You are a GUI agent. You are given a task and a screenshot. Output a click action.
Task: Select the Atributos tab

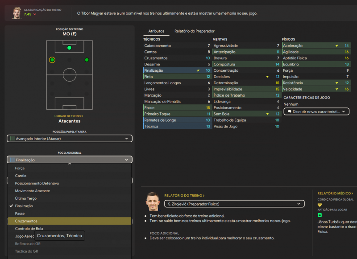point(156,31)
